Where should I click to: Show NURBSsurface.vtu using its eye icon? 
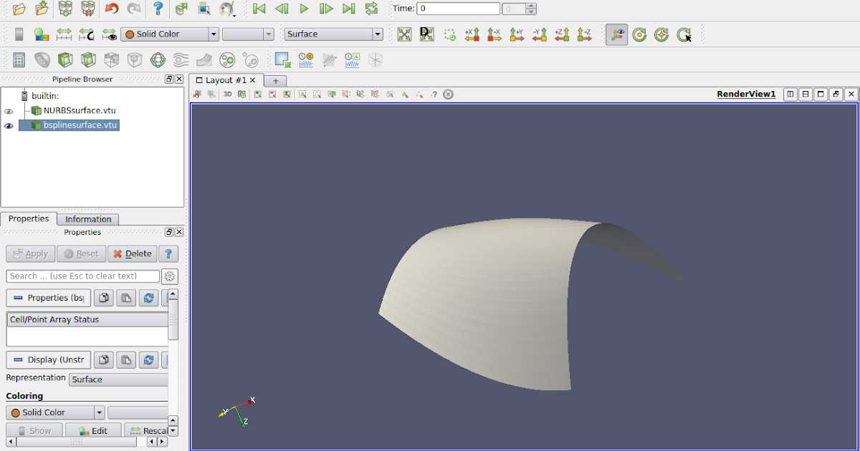click(x=9, y=111)
